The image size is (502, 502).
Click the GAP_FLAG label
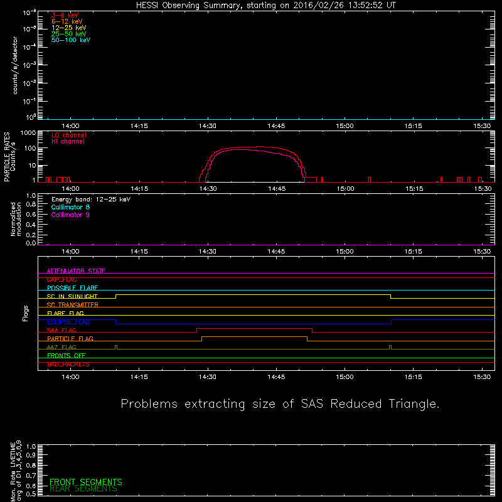[61, 279]
